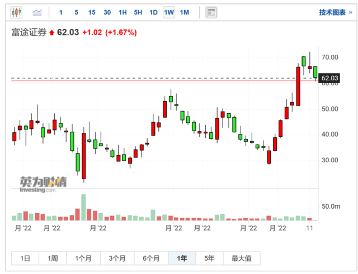The width and height of the screenshot is (358, 274).
Task: Choose the 1年 time range
Action: point(182,258)
